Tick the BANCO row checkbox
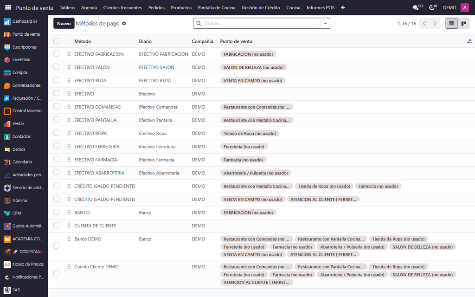The width and height of the screenshot is (475, 297). pyautogui.click(x=56, y=212)
